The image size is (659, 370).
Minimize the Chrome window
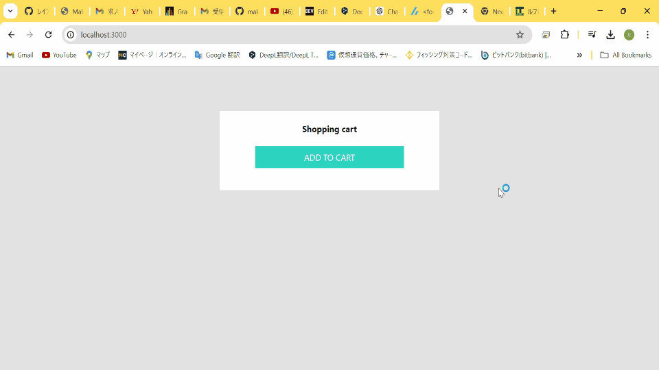600,12
